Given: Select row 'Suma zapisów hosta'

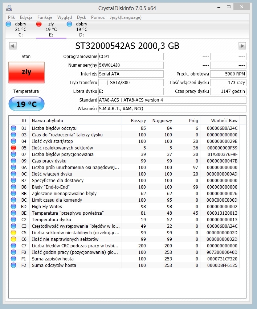Looking at the screenshot, I should pyautogui.click(x=124, y=259).
